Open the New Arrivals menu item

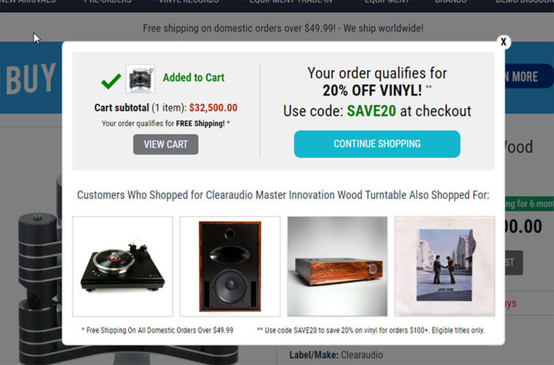pyautogui.click(x=28, y=2)
